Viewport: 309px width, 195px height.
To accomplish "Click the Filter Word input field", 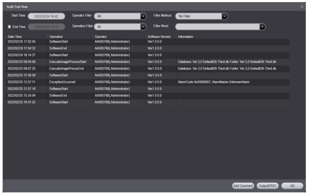I will click(x=218, y=27).
